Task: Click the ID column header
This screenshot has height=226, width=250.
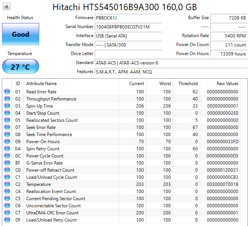Action: [18, 84]
